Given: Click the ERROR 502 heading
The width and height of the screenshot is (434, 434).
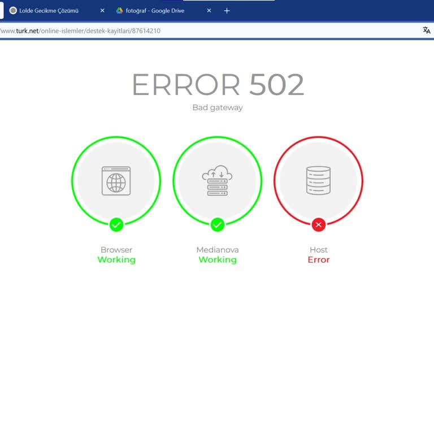Looking at the screenshot, I should click(218, 84).
